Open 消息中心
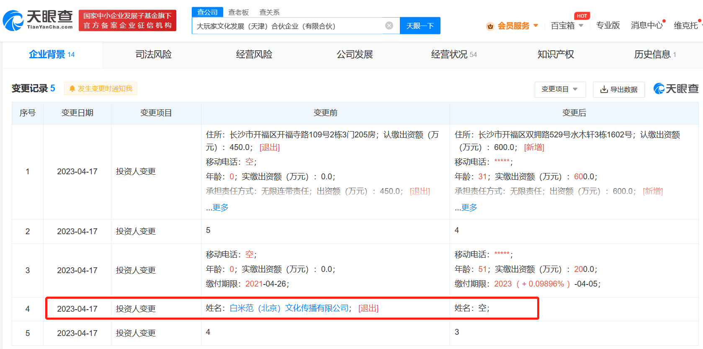Screen dimensions: 703x349 click(647, 26)
